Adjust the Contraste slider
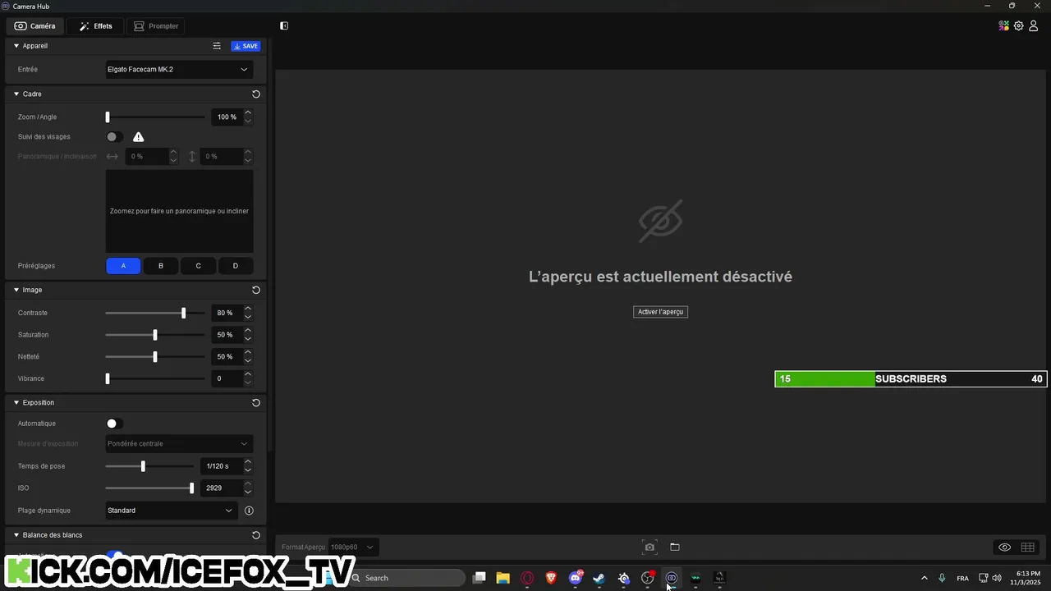 155,313
